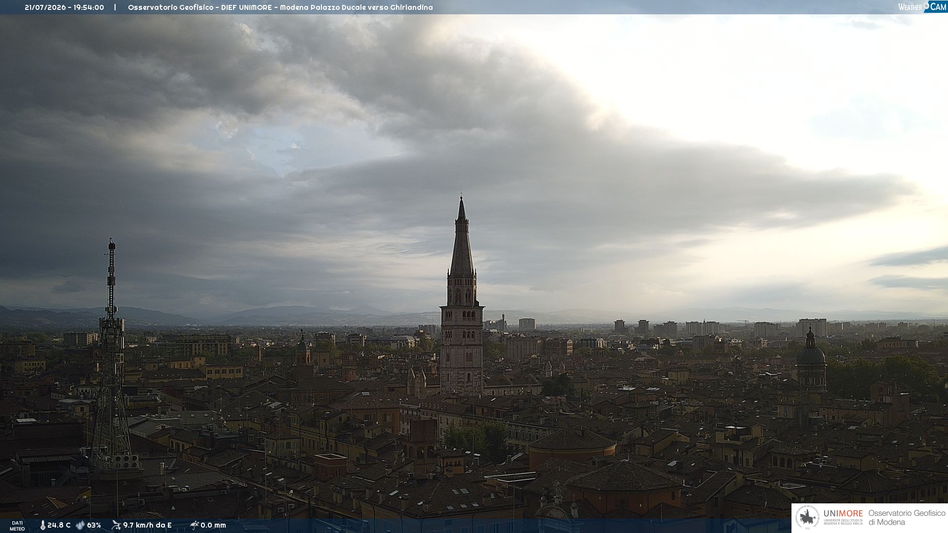948x533 pixels.
Task: Click the 'UNIMORE' wordmark
Action: [x=843, y=514]
